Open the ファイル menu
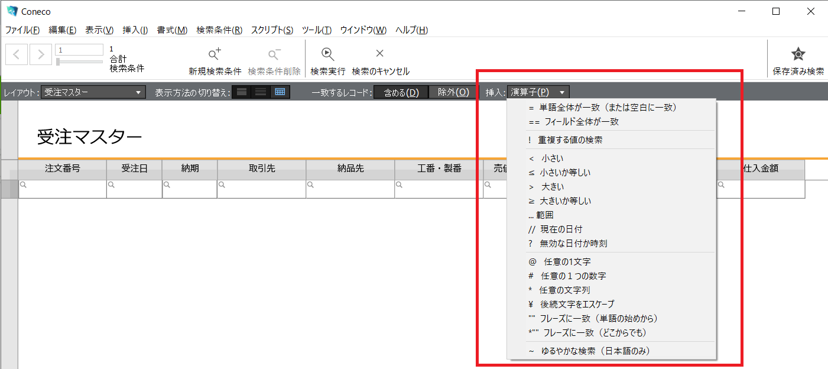 pos(22,30)
